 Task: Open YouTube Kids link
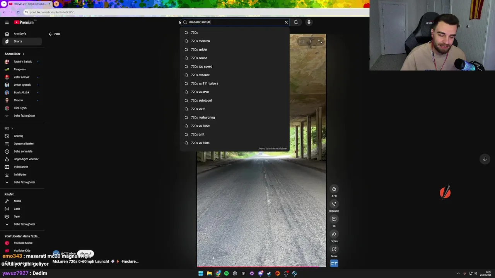pyautogui.click(x=22, y=251)
